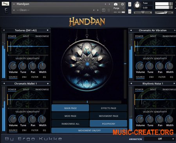The image size is (176, 143).
Task: Select previous sound before Chromatic Mallet 1
Action: 4,84
